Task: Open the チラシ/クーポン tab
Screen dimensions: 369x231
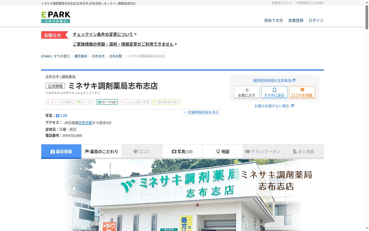Action: coord(263,152)
